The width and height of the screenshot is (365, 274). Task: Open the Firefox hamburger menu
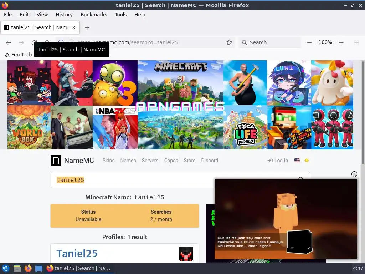tap(356, 42)
